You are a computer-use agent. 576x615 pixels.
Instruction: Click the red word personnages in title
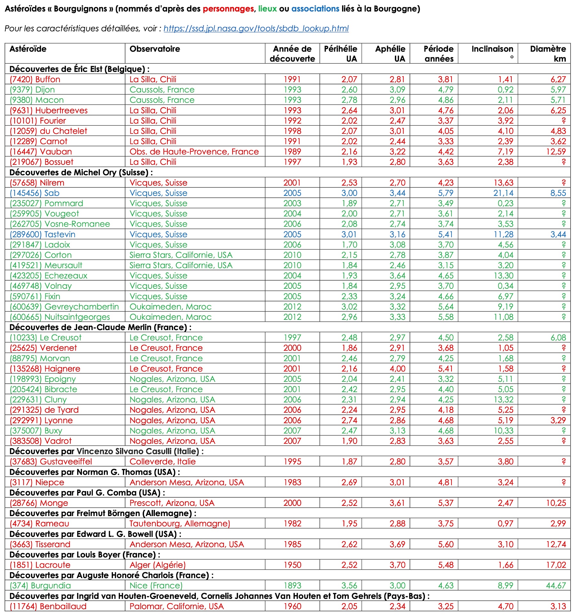tap(228, 9)
